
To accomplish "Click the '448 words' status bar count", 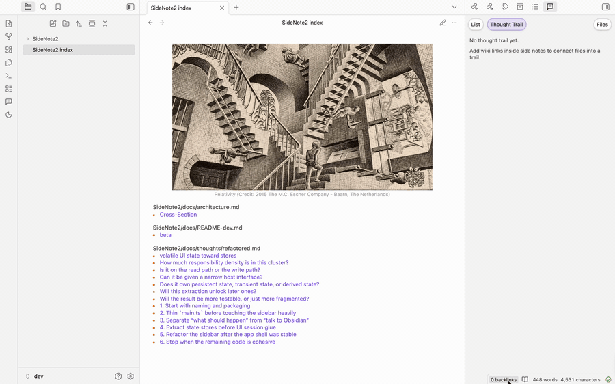I will click(x=545, y=380).
